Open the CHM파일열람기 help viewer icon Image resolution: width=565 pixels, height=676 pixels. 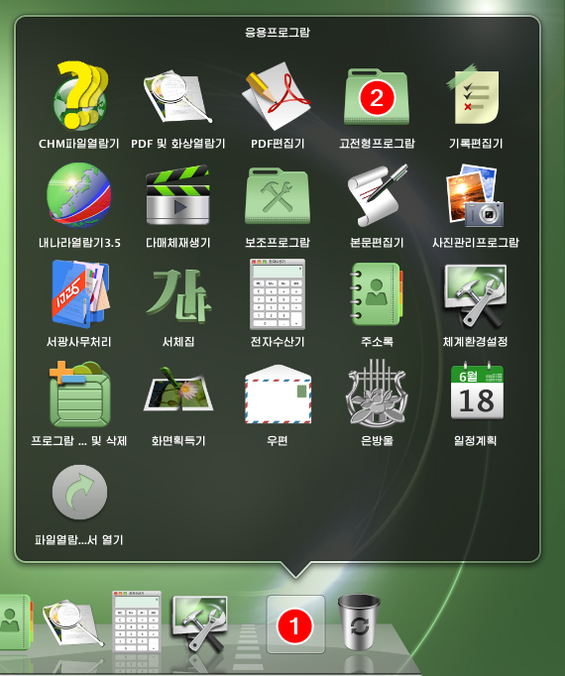[x=80, y=96]
